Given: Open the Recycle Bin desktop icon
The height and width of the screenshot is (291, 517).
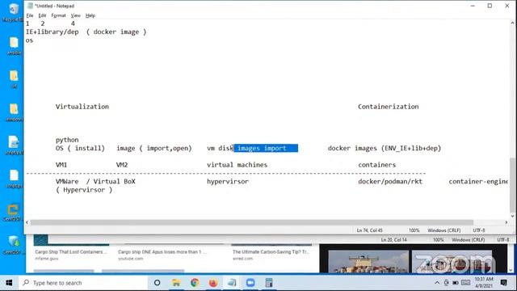Looking at the screenshot, I should tap(13, 13).
